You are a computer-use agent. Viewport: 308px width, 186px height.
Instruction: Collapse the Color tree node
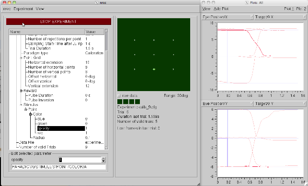tap(31, 114)
